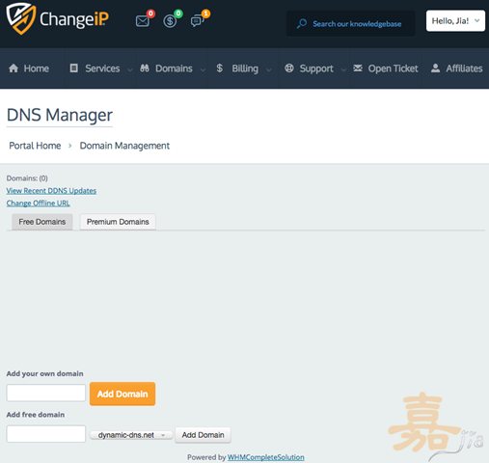The width and height of the screenshot is (489, 463).
Task: Open the dollar invoices icon
Action: coord(170,21)
